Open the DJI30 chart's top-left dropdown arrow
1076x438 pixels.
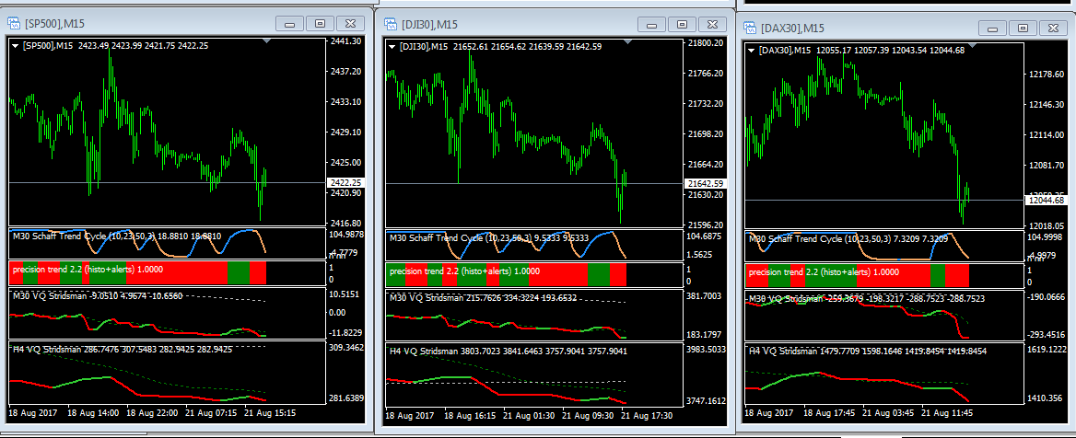click(x=392, y=47)
